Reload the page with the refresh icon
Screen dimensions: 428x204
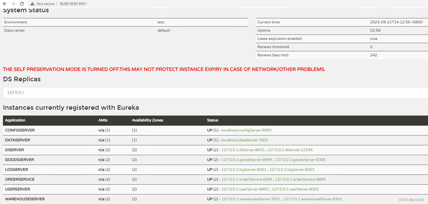(22, 4)
